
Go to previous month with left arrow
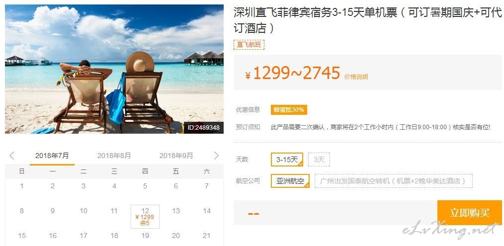tap(12, 156)
